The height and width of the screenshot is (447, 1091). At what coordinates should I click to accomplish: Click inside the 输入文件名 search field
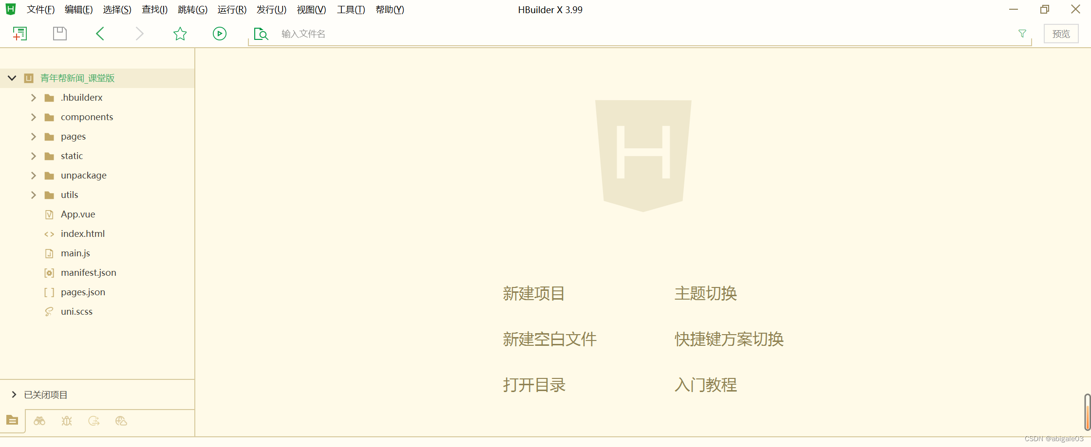pyautogui.click(x=341, y=34)
